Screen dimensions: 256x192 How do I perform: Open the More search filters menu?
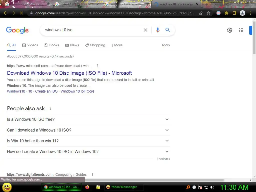click(x=117, y=45)
